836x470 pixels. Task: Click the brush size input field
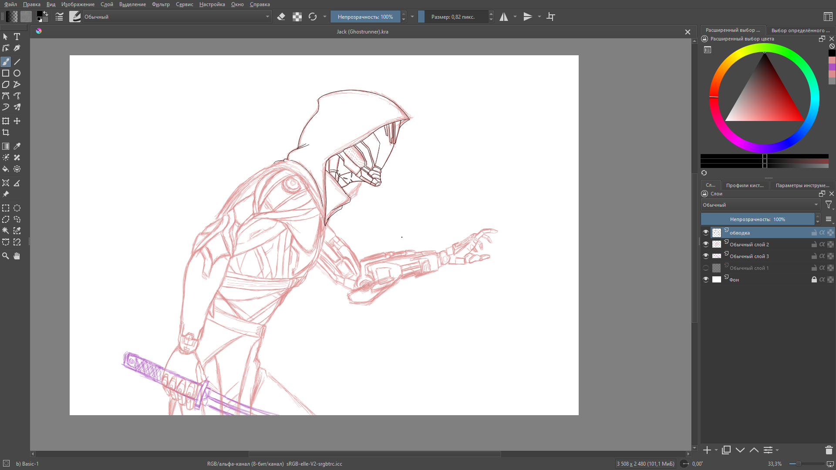pos(453,17)
